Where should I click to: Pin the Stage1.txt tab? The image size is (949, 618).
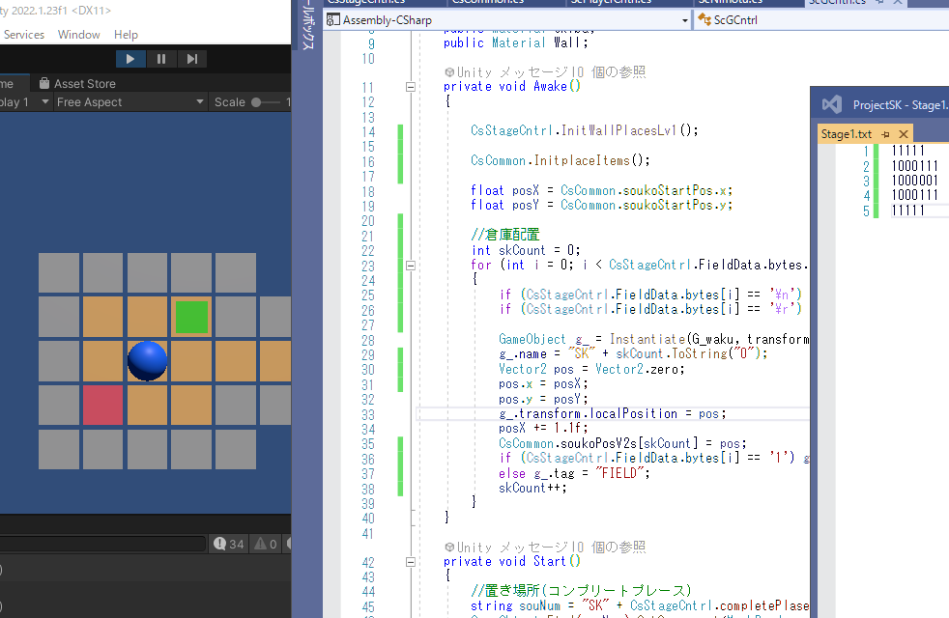tap(885, 134)
